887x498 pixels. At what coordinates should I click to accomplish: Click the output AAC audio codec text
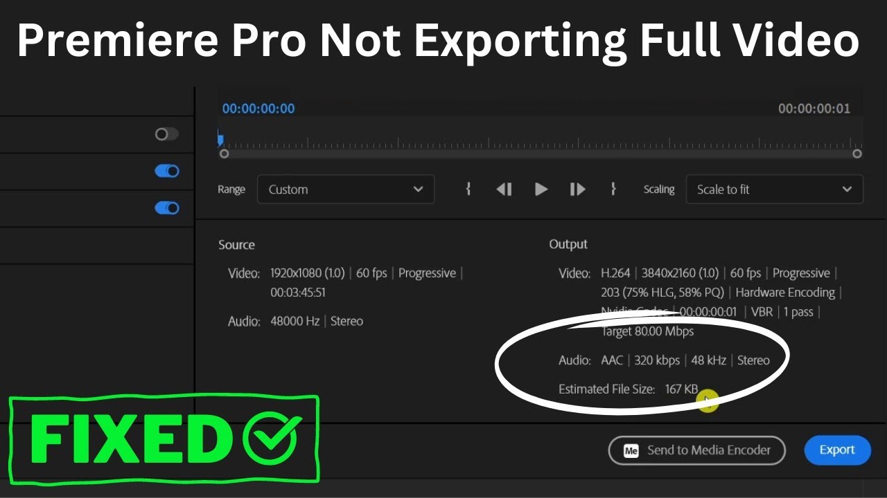[612, 360]
